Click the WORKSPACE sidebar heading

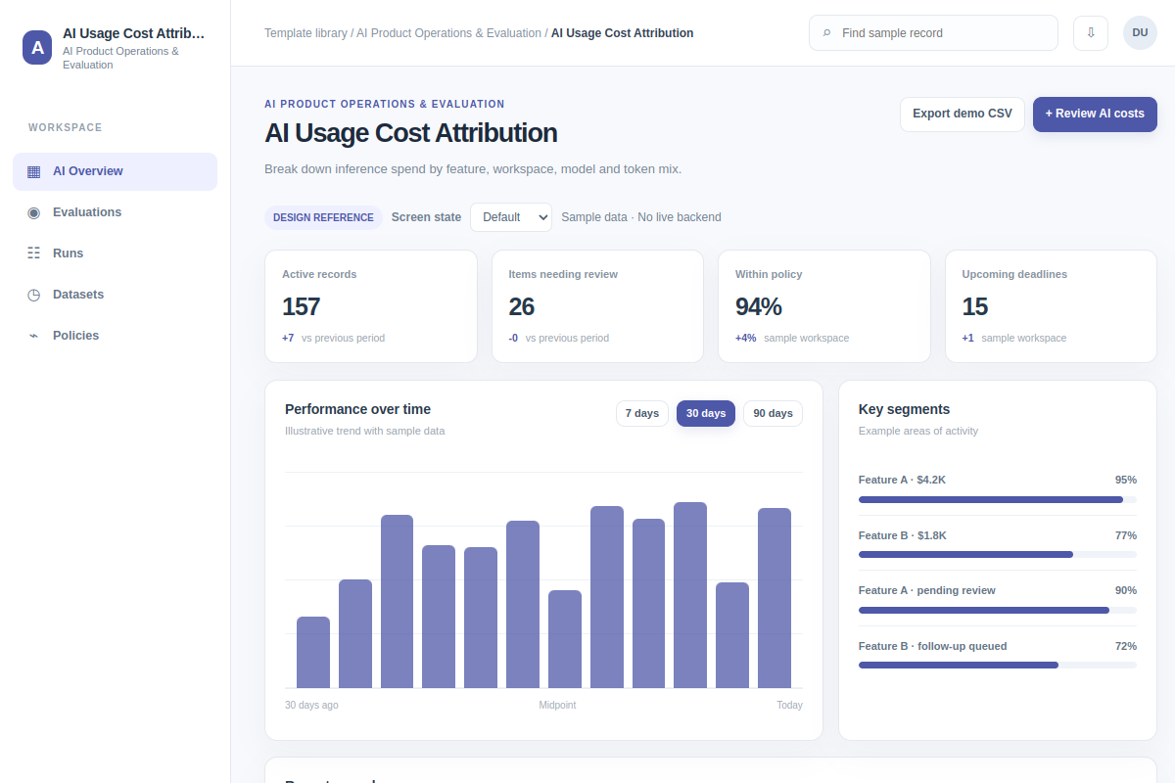coord(66,127)
